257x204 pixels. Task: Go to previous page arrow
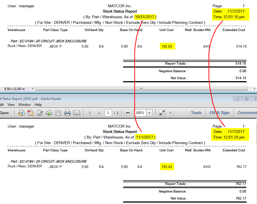pyautogui.click(x=90, y=113)
